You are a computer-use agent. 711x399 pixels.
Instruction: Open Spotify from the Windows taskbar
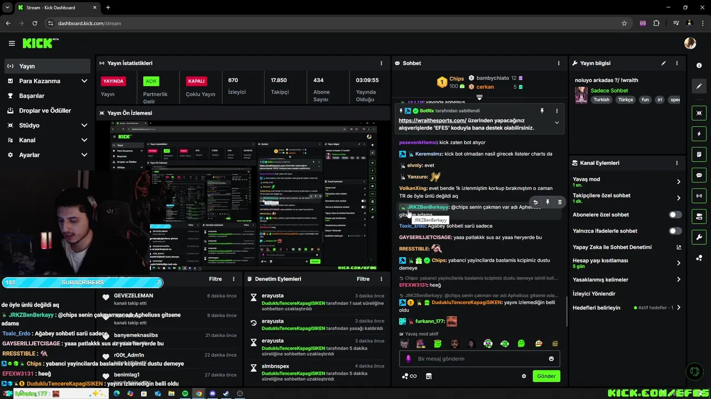(x=185, y=393)
